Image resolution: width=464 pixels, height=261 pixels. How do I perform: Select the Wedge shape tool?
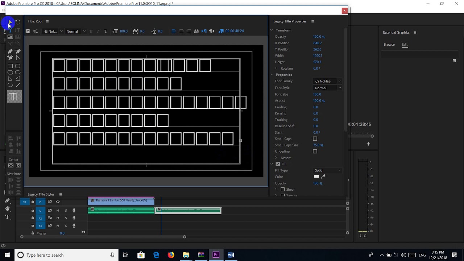click(x=10, y=79)
